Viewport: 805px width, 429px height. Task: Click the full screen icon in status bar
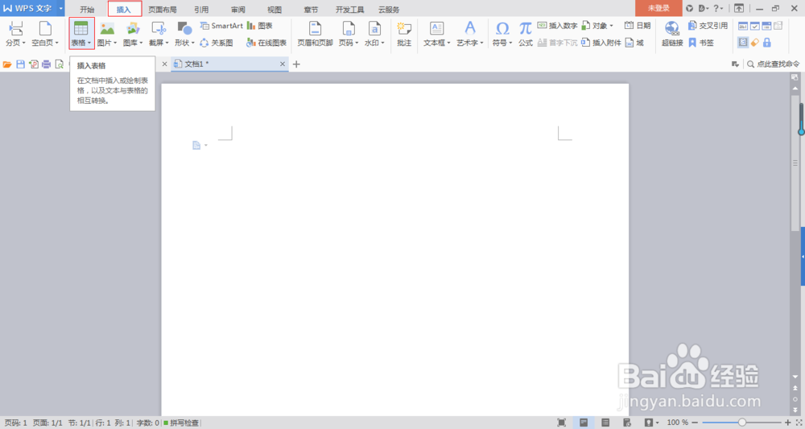click(x=562, y=423)
